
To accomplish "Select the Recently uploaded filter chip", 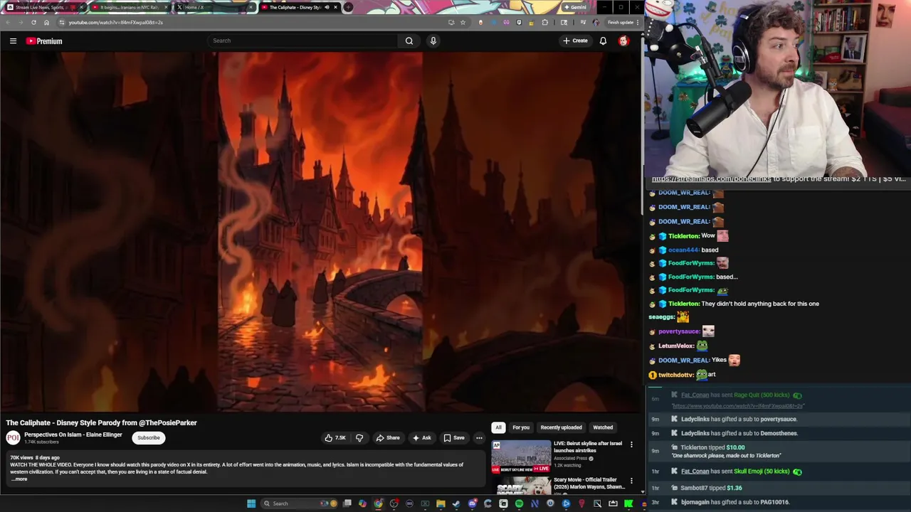I will pyautogui.click(x=561, y=427).
